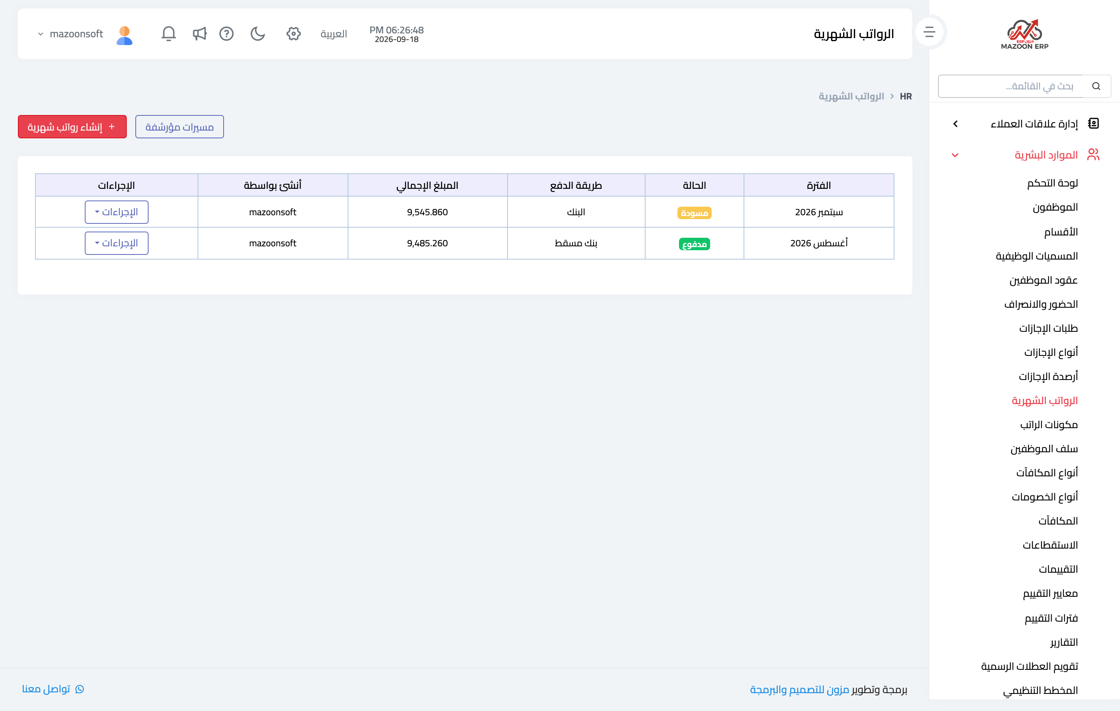Switch language via العربية selector
Viewport: 1120px width, 711px height.
[334, 34]
